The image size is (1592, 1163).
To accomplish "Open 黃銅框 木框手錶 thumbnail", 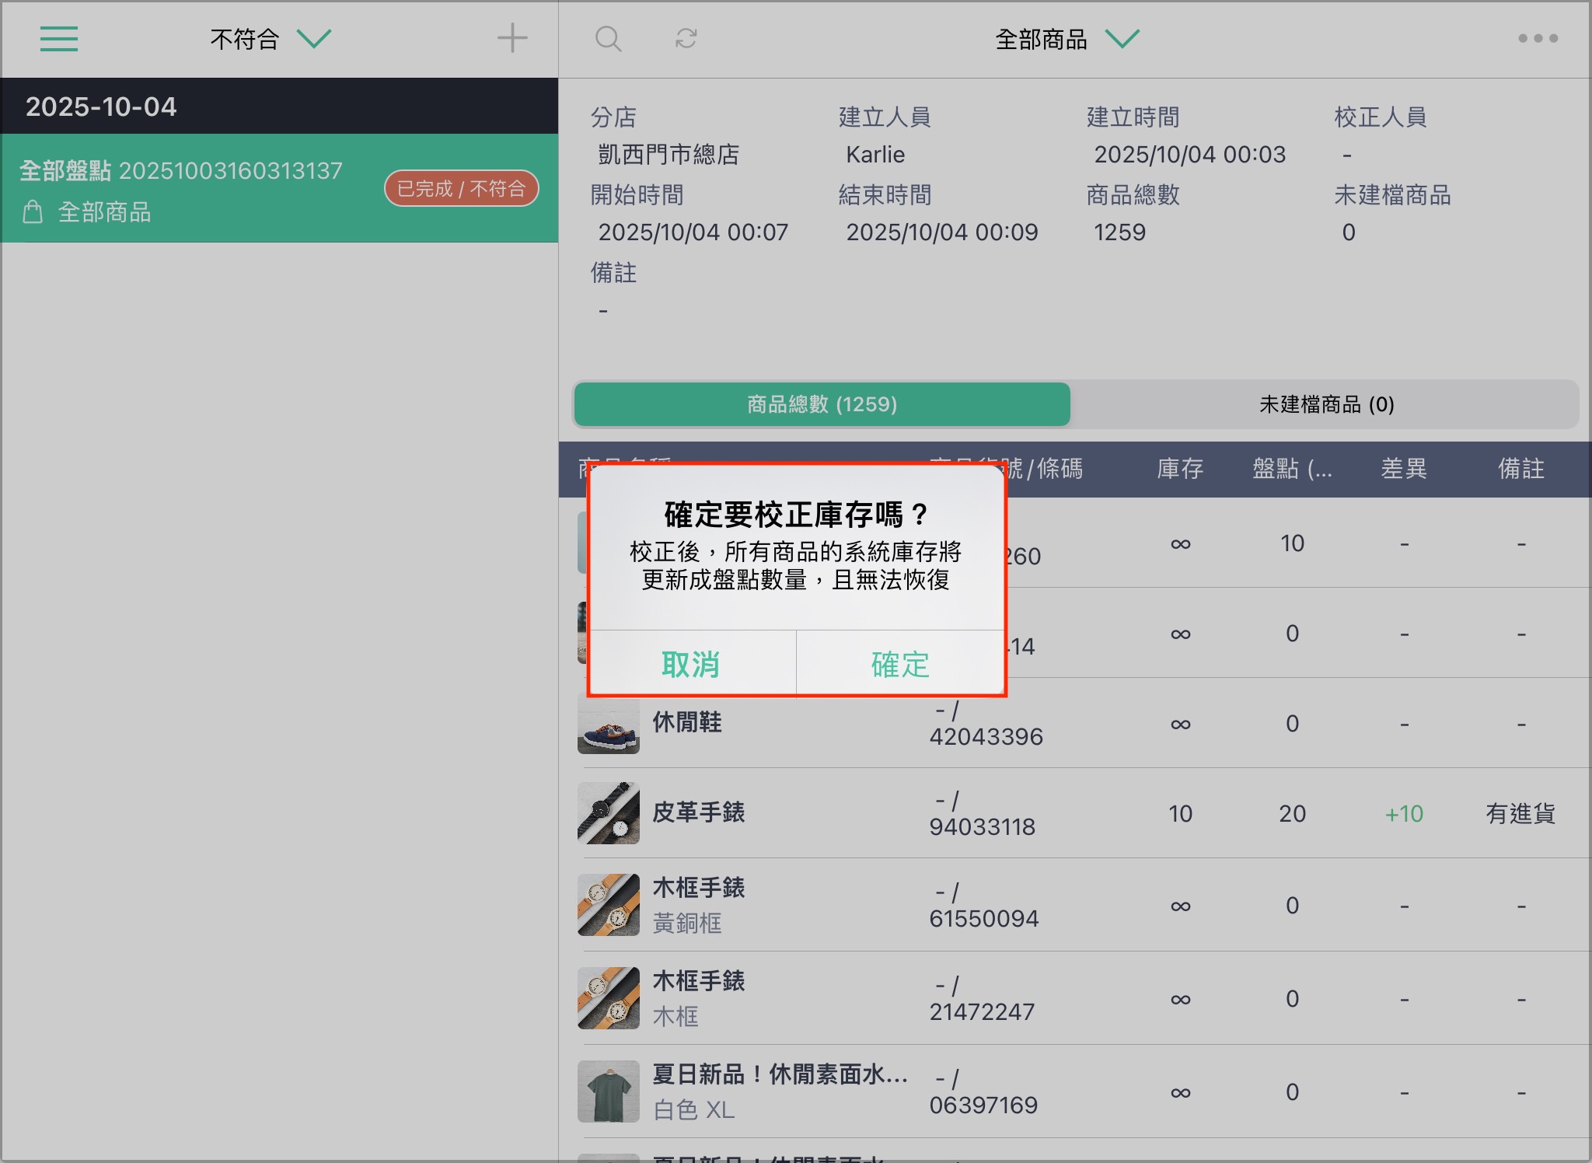I will (x=608, y=905).
